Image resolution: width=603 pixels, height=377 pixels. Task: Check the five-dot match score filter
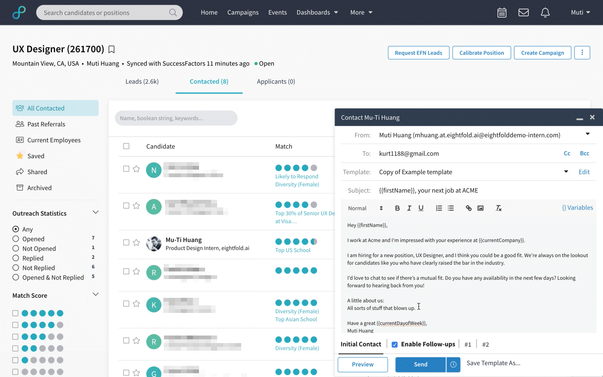click(15, 313)
